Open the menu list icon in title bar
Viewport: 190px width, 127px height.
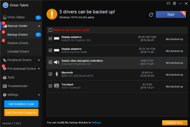pyautogui.click(x=174, y=3)
